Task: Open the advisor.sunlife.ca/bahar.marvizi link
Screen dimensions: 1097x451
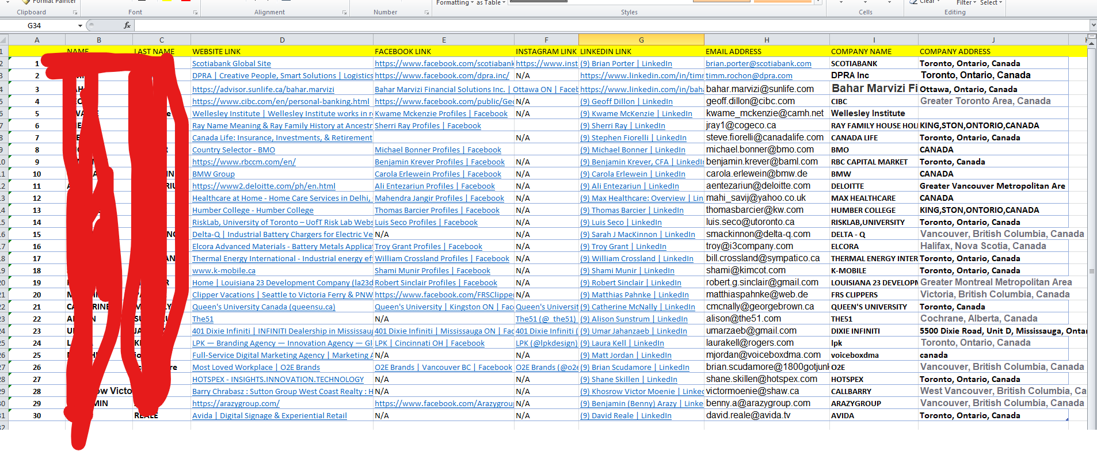Action: click(263, 89)
